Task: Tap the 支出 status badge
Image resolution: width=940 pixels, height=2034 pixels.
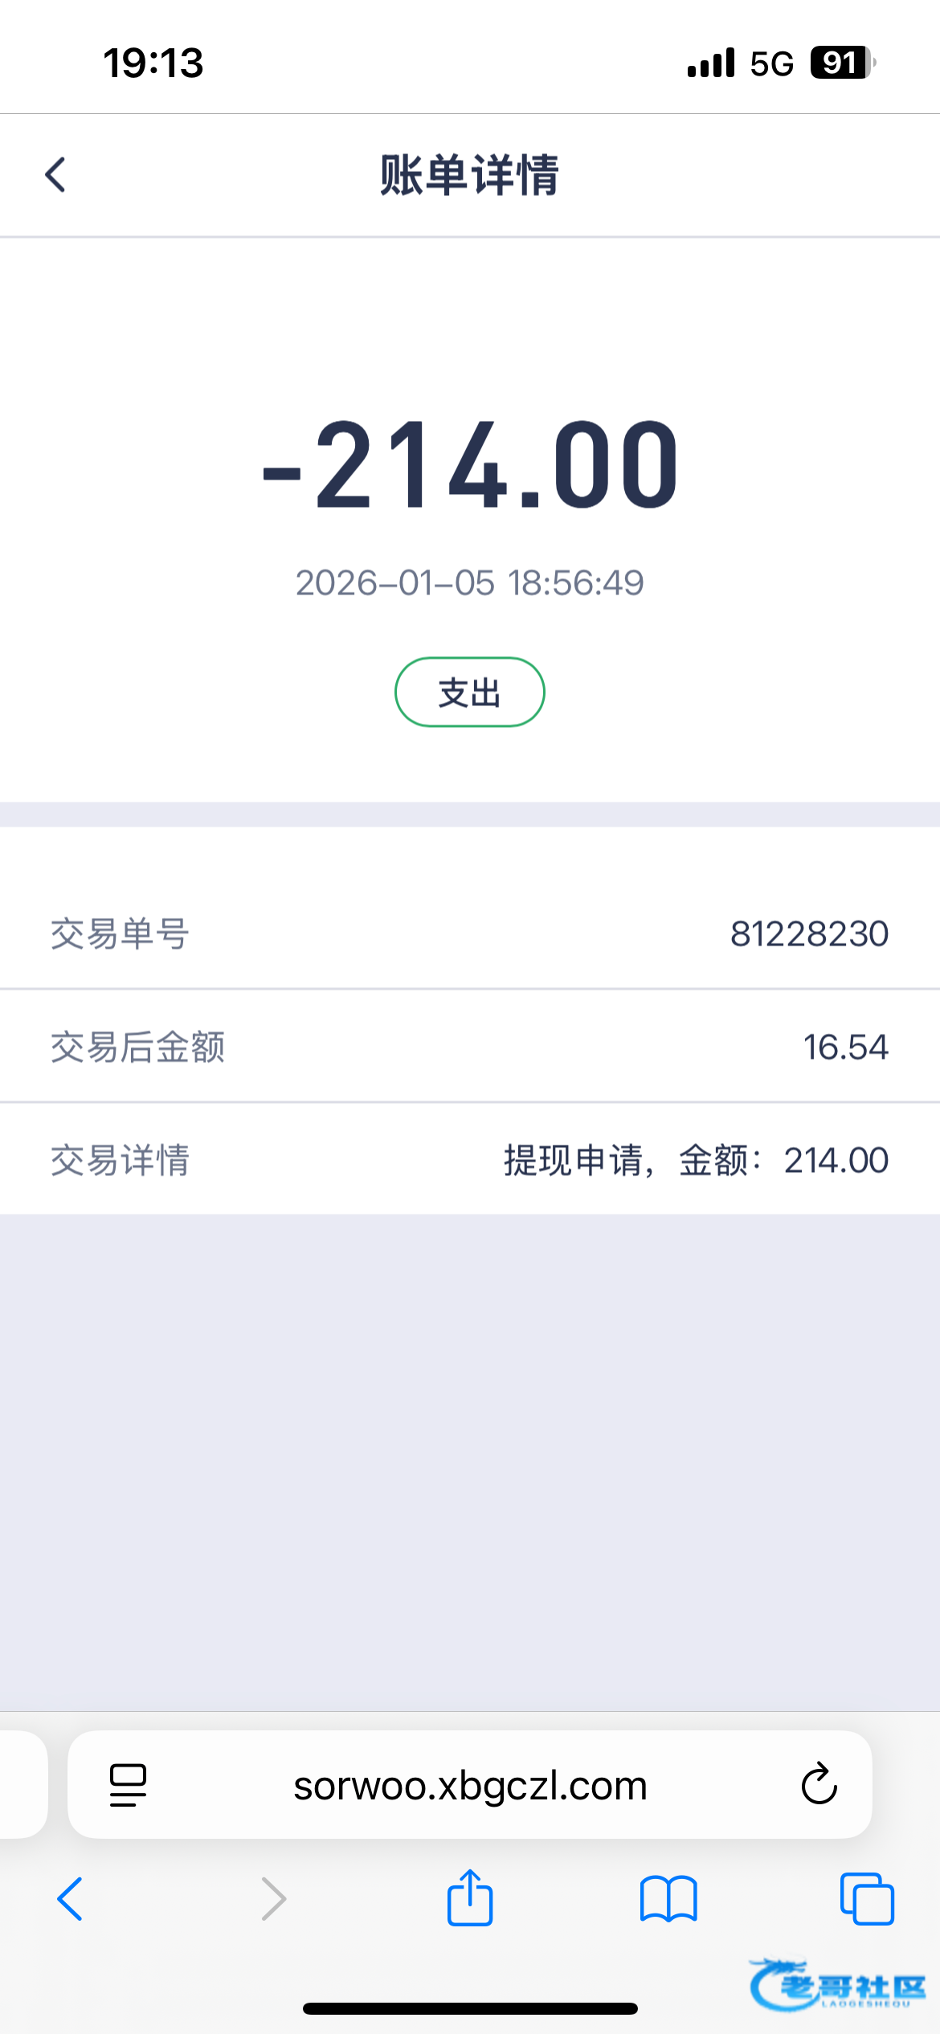Action: tap(470, 692)
